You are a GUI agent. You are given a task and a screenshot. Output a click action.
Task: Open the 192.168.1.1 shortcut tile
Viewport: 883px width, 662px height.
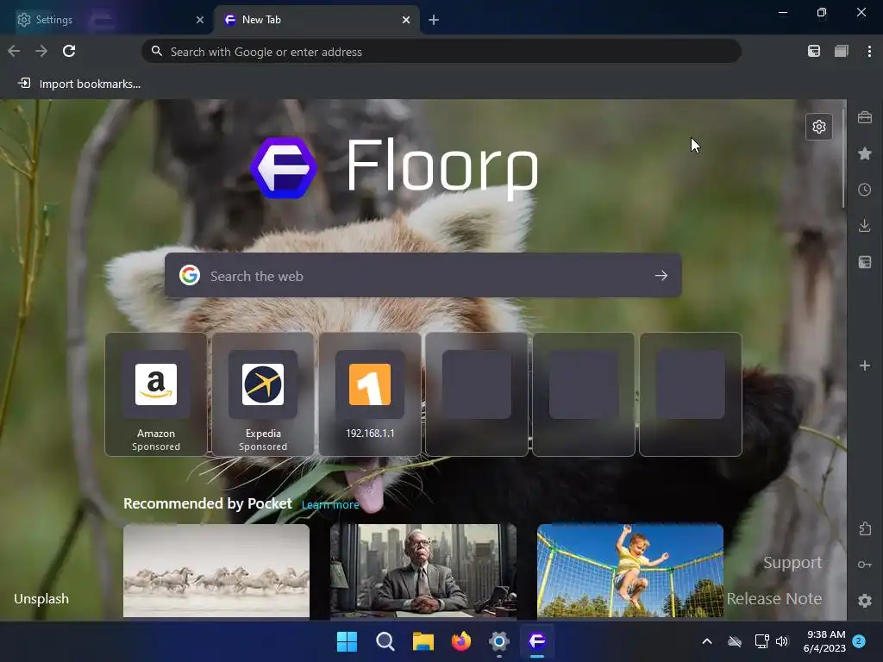(370, 394)
